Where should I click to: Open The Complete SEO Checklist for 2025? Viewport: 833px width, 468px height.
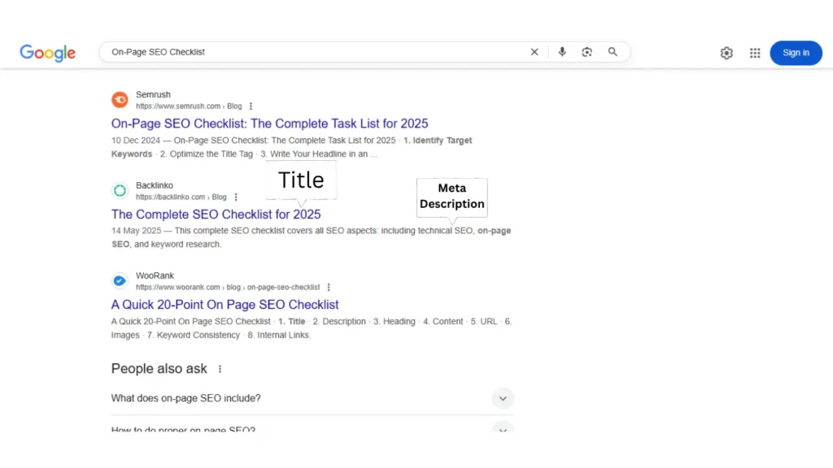[216, 214]
